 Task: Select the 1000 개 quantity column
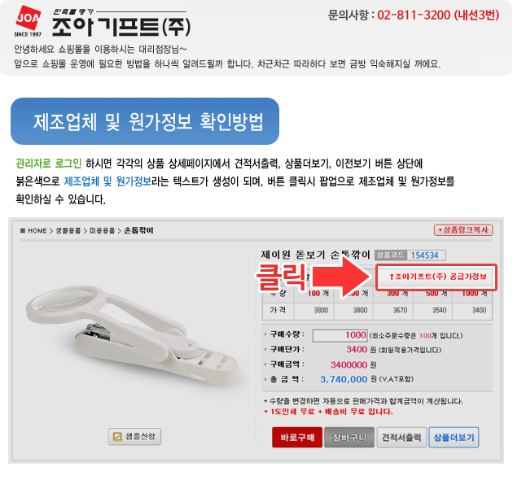[474, 294]
